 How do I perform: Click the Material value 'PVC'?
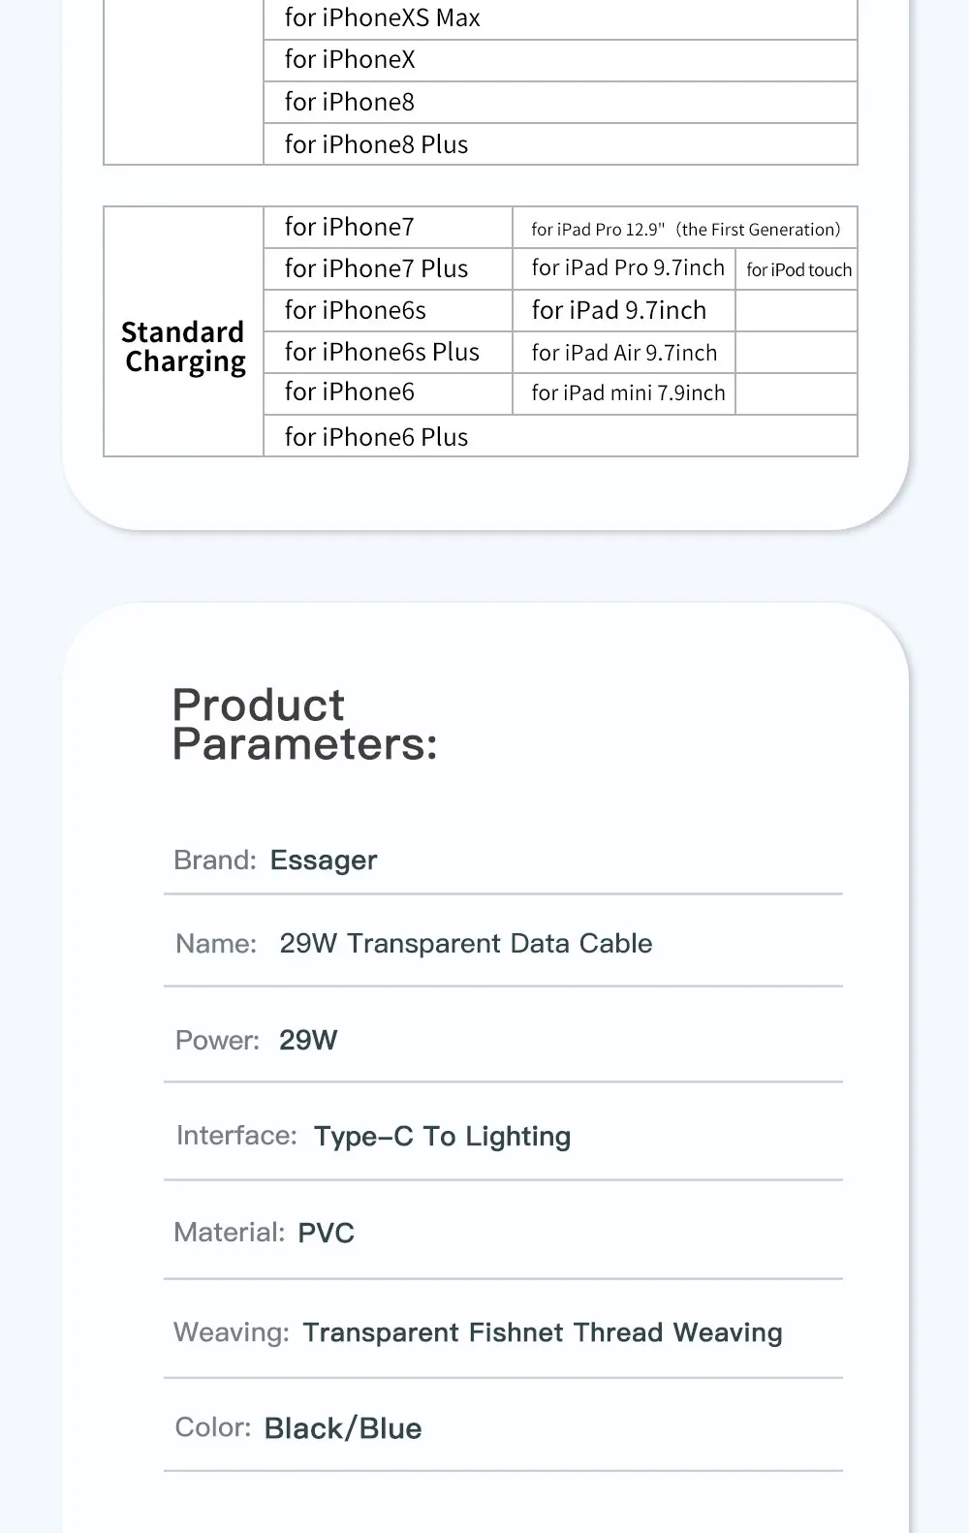tap(326, 1234)
